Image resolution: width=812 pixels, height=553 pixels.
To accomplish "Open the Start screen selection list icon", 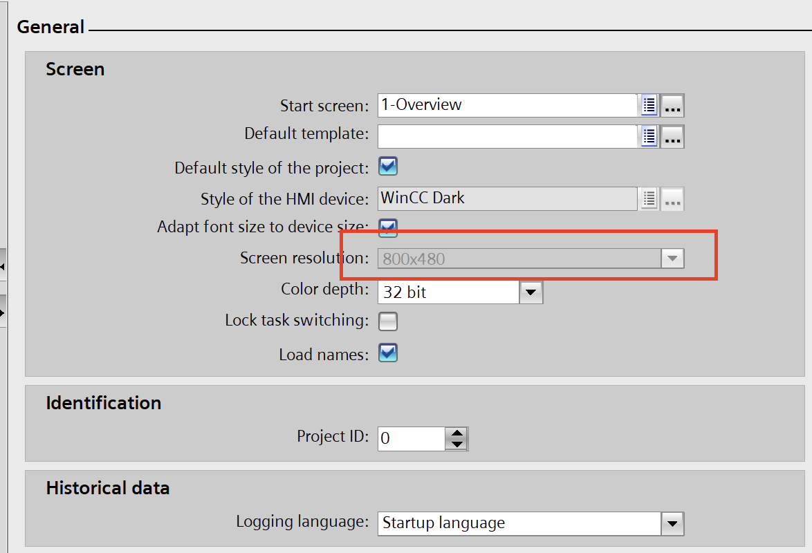I will click(649, 106).
